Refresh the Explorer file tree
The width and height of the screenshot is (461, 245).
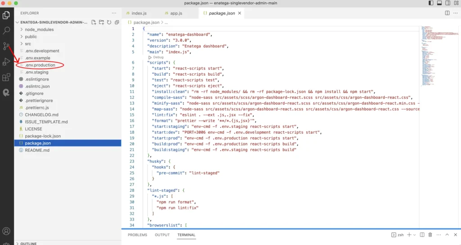point(109,22)
